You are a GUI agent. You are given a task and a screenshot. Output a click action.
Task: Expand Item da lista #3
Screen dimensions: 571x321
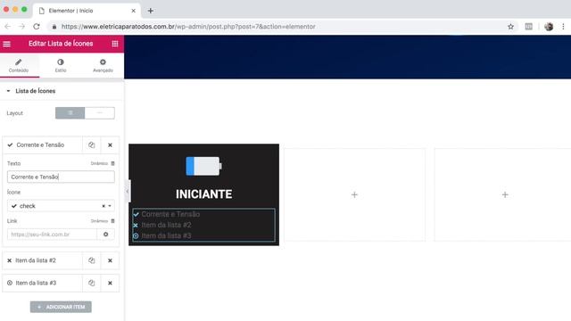coord(42,284)
